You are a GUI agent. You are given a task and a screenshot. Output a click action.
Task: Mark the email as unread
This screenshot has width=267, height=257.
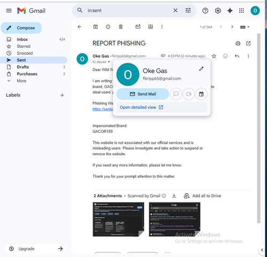click(138, 27)
